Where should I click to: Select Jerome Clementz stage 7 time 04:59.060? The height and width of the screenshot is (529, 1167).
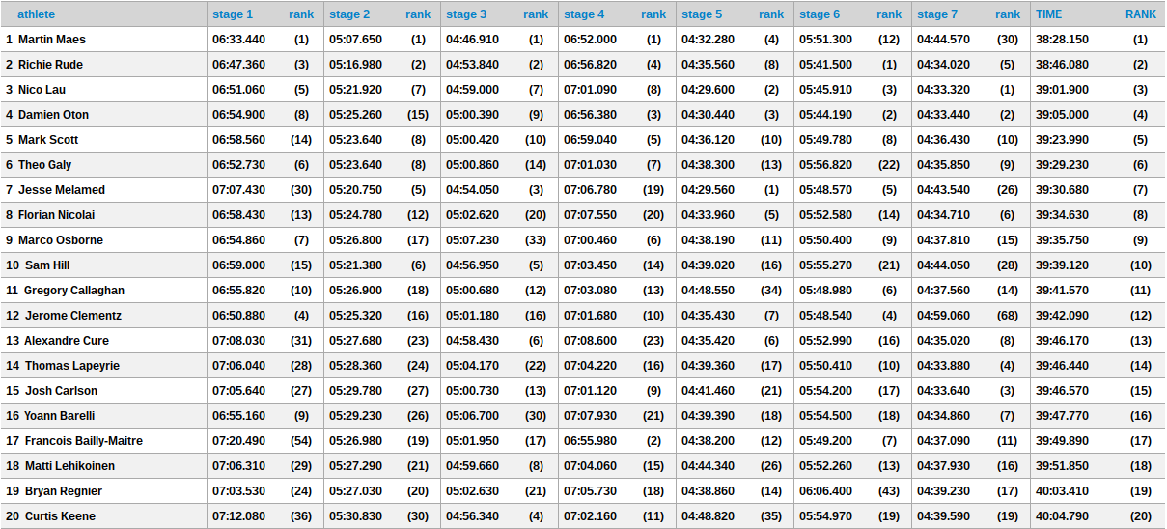click(943, 316)
